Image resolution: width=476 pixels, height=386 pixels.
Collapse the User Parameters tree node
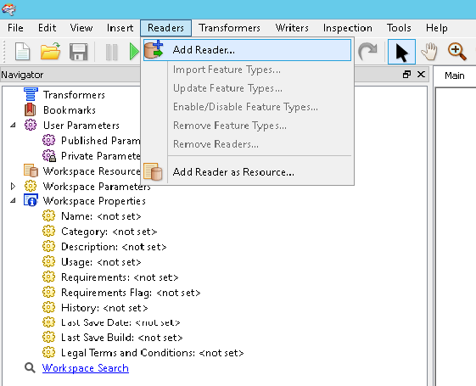(13, 125)
